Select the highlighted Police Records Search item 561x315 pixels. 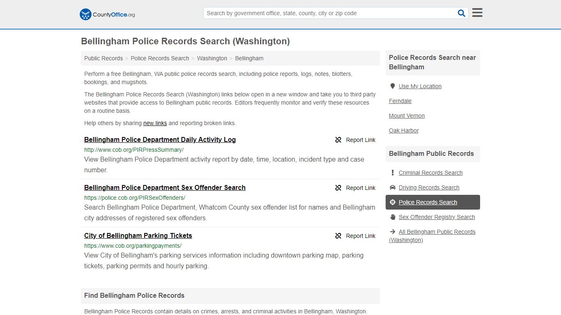(x=433, y=202)
